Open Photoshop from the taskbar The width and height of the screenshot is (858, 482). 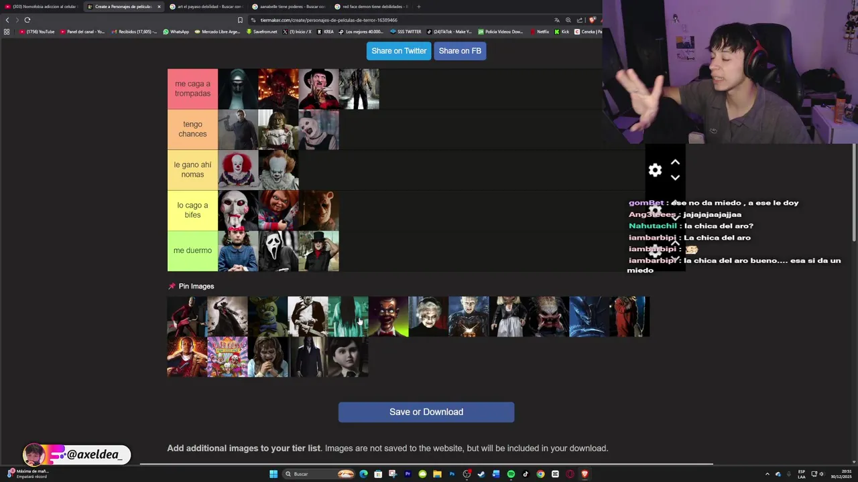point(452,474)
